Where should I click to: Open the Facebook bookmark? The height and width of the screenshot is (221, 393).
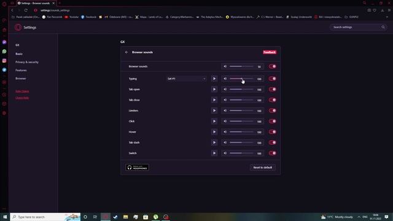coord(88,17)
